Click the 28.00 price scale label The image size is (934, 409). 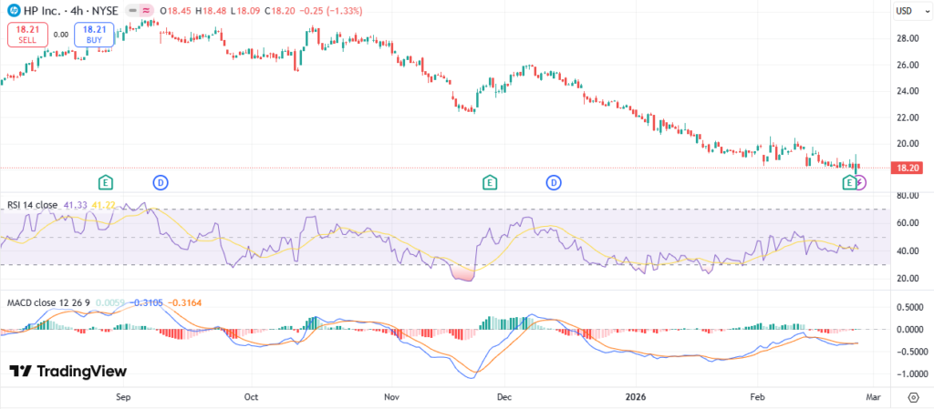click(906, 38)
